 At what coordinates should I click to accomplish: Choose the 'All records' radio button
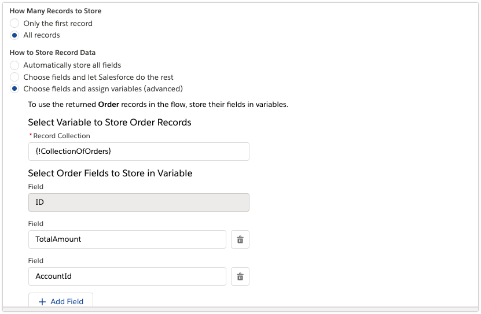15,35
